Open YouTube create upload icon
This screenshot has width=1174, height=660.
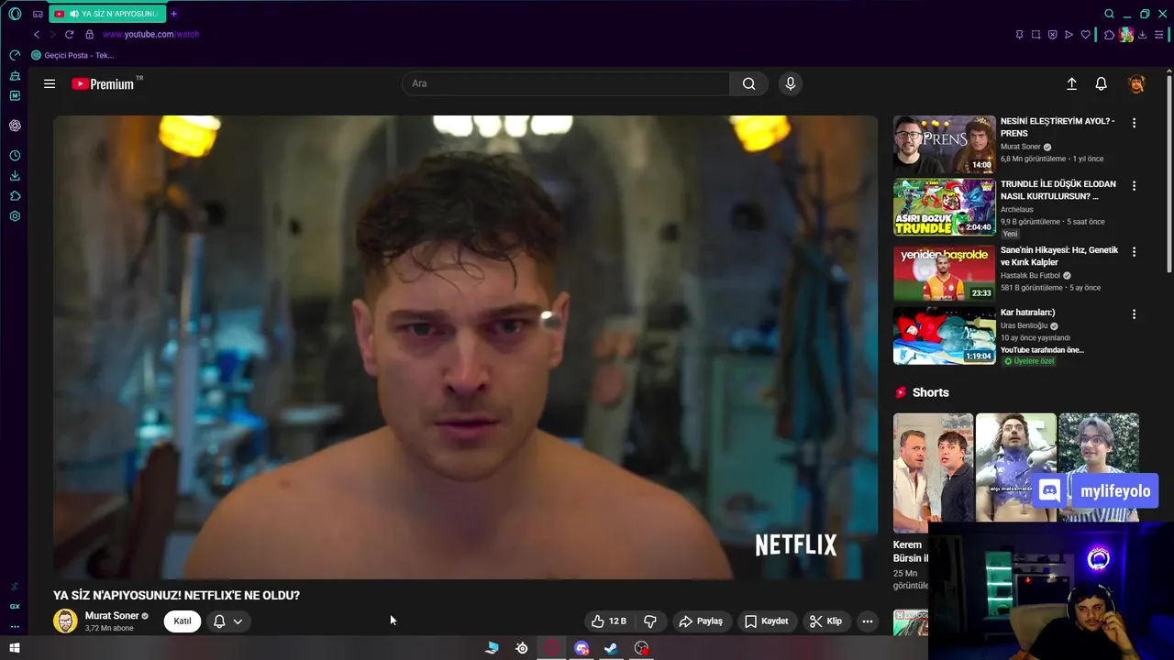pyautogui.click(x=1071, y=83)
